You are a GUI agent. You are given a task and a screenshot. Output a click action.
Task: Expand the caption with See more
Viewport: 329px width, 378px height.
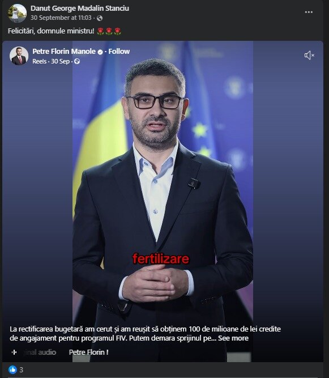233,338
